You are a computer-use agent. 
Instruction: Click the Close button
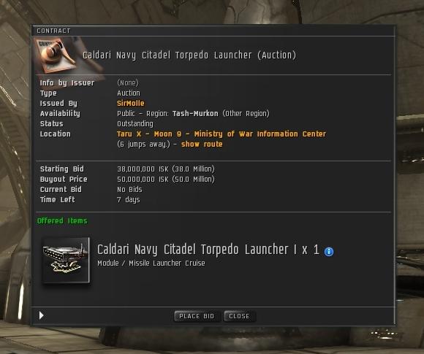(239, 316)
